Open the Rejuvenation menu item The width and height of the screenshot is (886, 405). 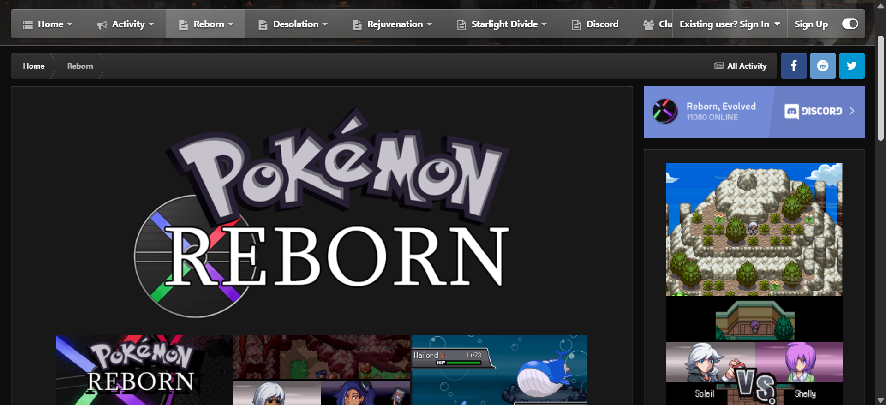coord(395,24)
